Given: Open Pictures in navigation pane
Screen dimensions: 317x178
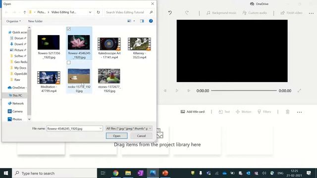Looking at the screenshot, I should click(18, 50).
